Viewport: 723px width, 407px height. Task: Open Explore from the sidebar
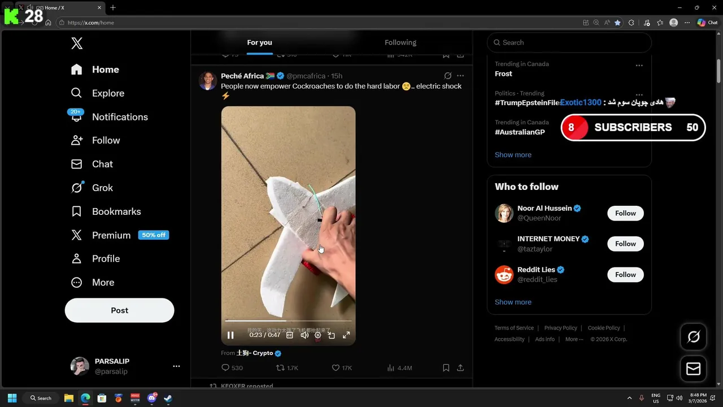pyautogui.click(x=97, y=93)
